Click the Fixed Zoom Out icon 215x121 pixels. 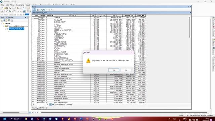(15, 11)
